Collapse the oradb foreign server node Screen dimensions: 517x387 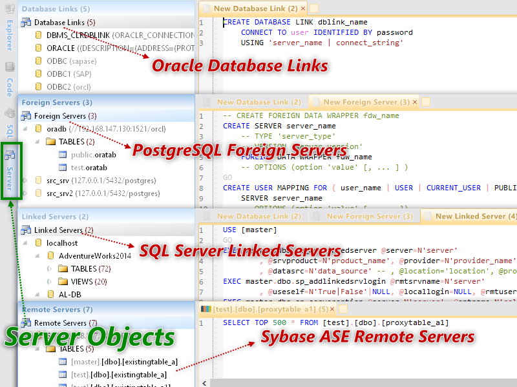pos(25,128)
